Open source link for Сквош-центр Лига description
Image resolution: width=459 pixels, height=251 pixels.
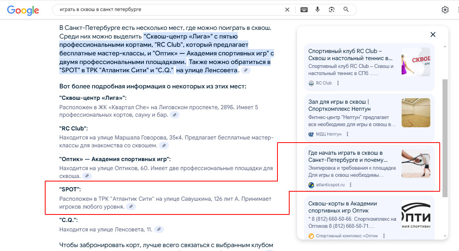coord(174,115)
